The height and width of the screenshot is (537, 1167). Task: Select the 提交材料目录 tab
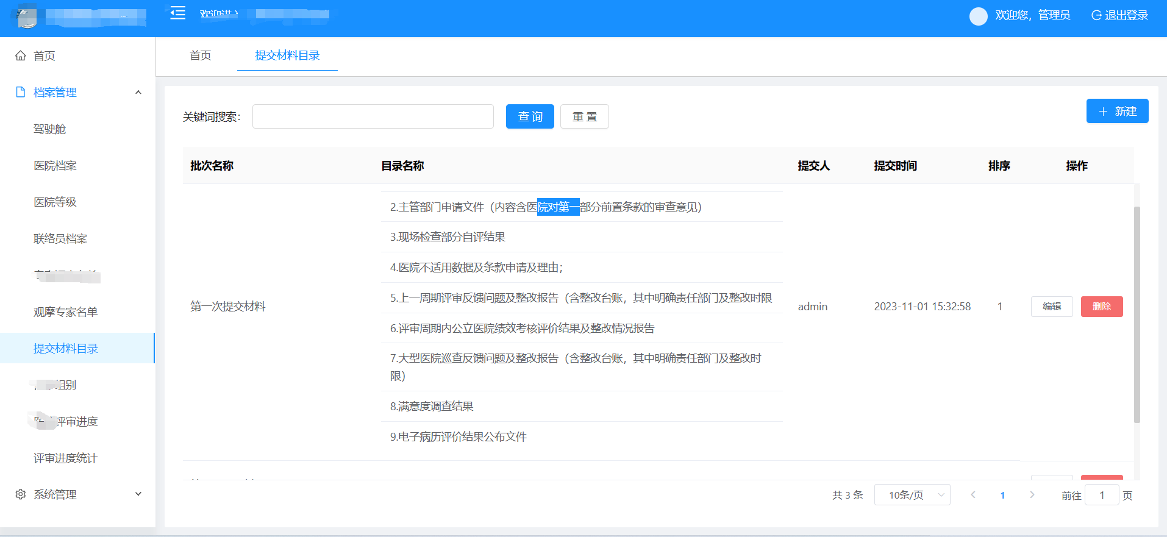pos(287,55)
